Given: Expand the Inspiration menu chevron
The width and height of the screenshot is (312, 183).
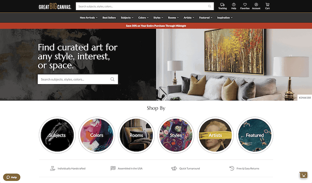Looking at the screenshot, I should click(232, 18).
